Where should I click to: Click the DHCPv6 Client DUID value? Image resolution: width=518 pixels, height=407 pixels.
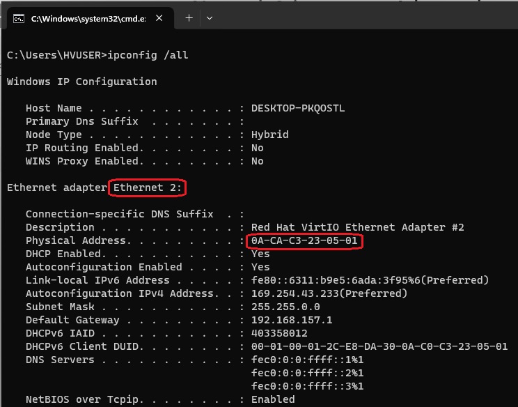[379, 346]
